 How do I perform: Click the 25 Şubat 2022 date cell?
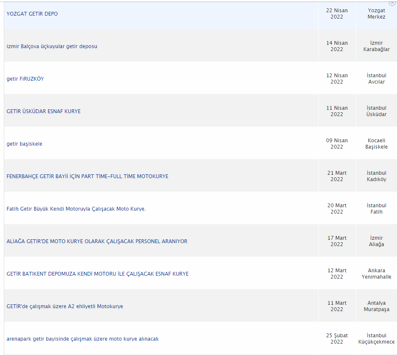337,339
